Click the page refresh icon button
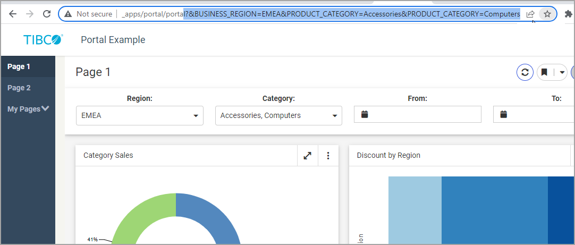 pos(525,72)
